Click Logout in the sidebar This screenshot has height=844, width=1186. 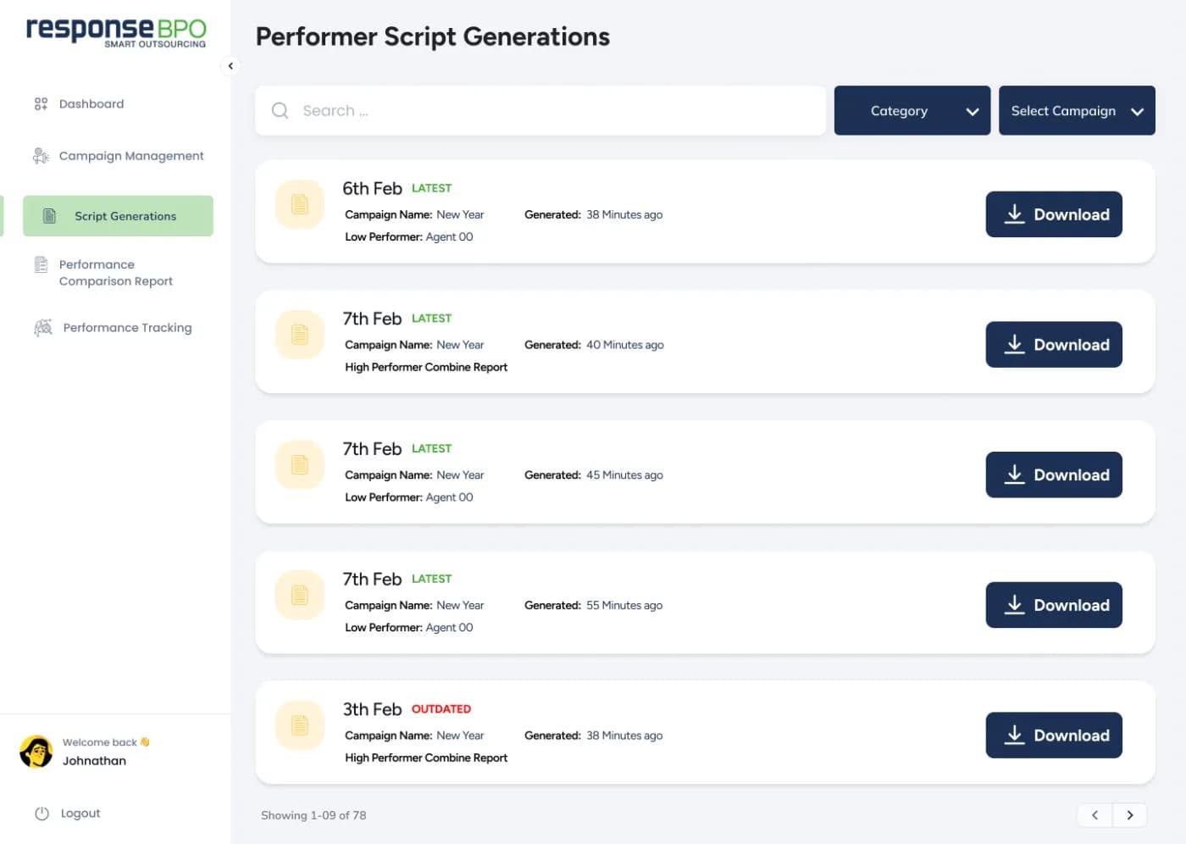80,813
